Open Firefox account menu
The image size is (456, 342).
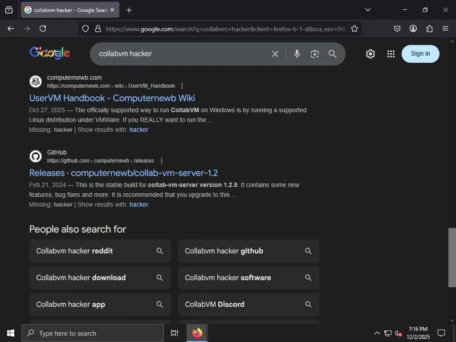413,28
